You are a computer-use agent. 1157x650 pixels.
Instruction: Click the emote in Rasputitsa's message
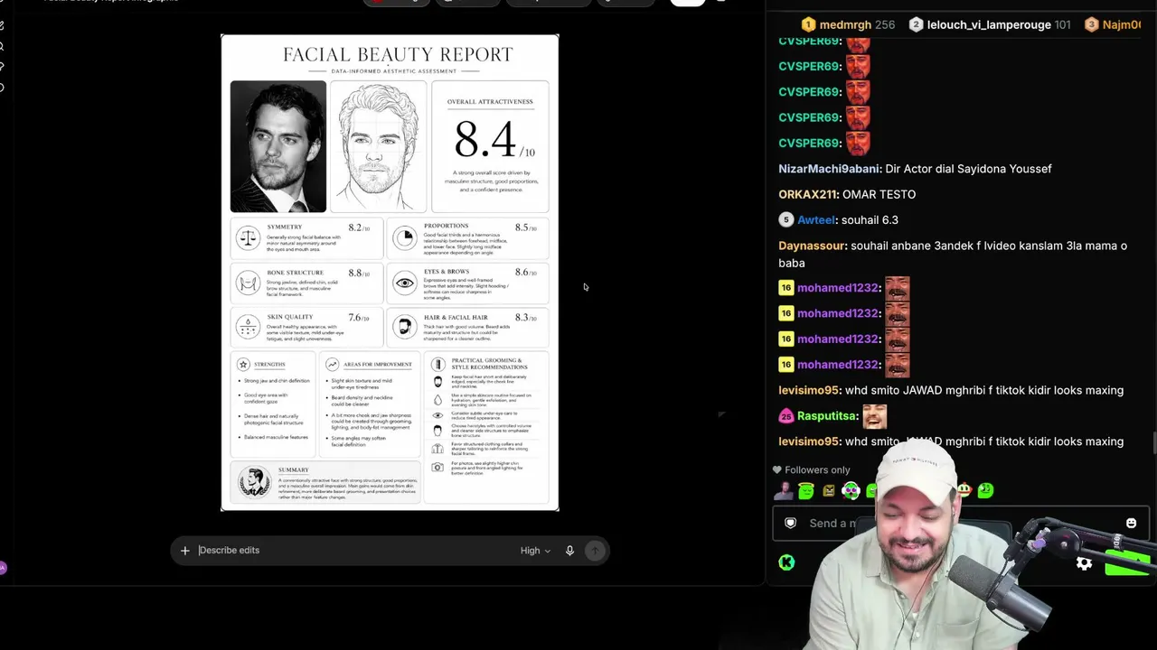coord(874,416)
